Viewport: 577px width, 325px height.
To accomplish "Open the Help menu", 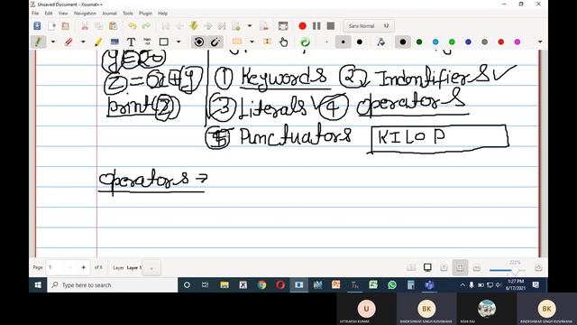I will (x=162, y=14).
